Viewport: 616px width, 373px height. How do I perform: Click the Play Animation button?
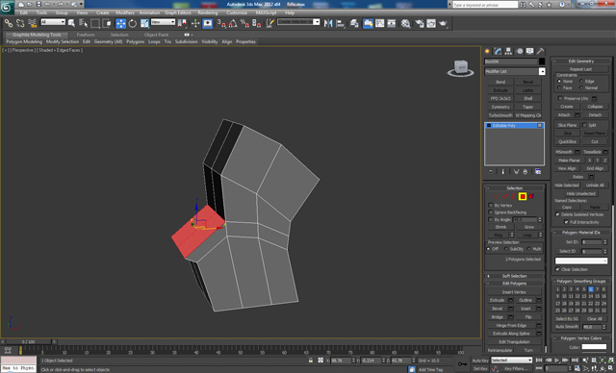click(557, 361)
